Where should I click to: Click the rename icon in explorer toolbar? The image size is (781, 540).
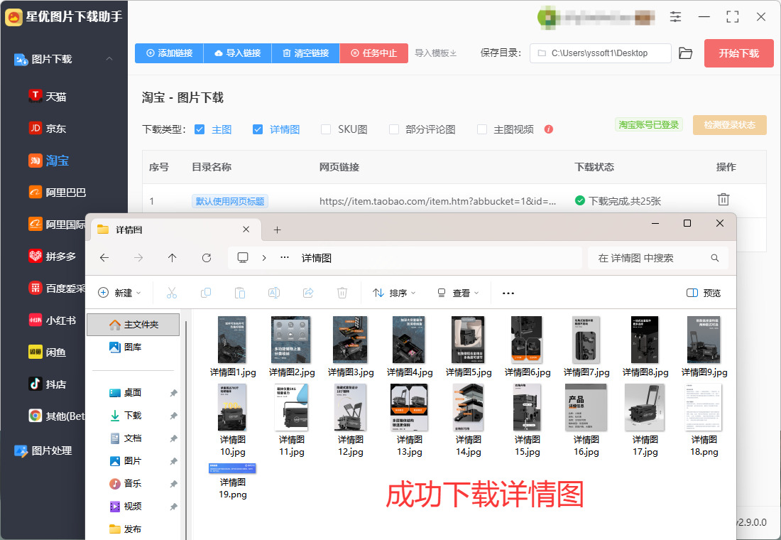pyautogui.click(x=274, y=293)
